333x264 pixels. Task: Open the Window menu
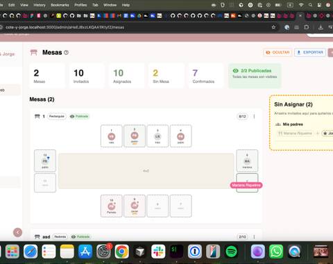(x=110, y=5)
